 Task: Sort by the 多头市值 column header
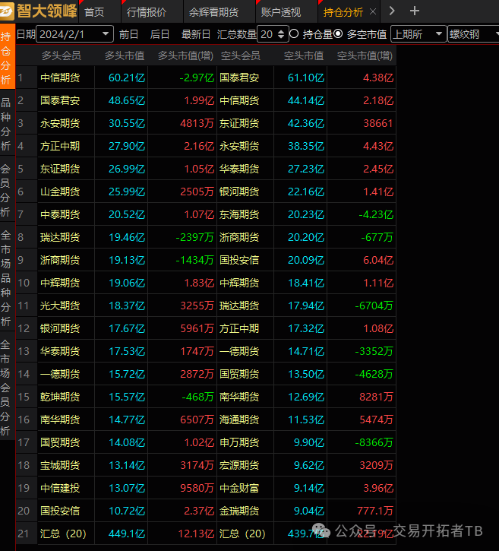pyautogui.click(x=125, y=55)
